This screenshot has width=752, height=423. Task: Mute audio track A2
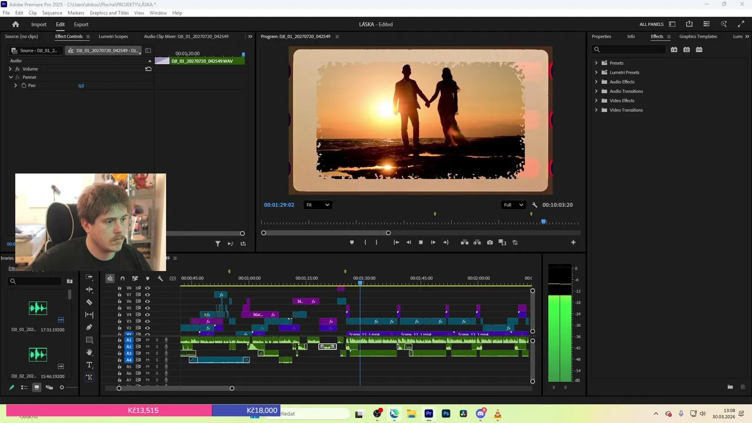pos(147,347)
